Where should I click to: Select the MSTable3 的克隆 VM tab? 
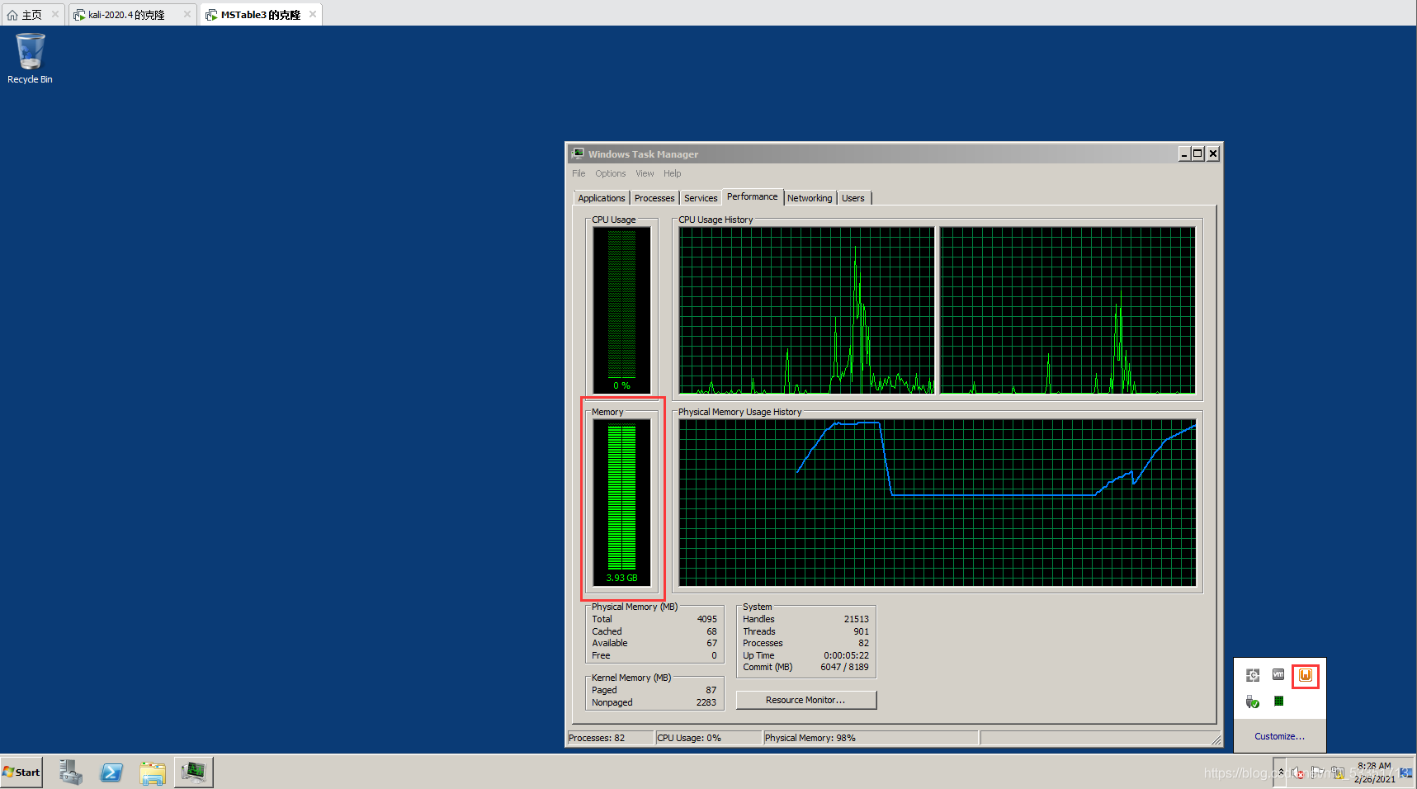click(x=260, y=15)
